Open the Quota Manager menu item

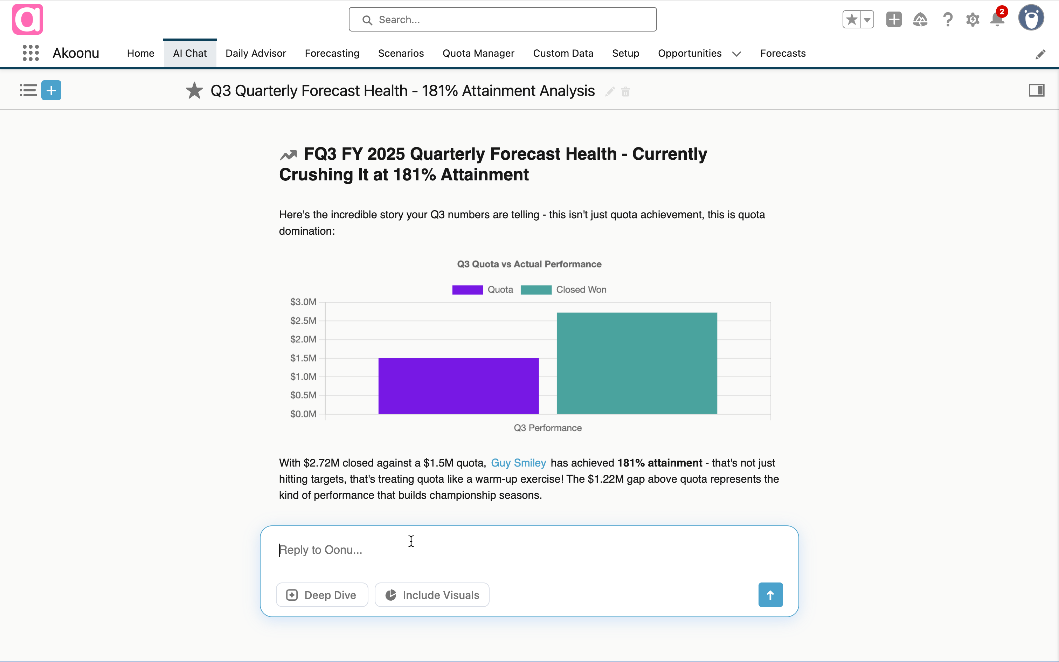[478, 53]
